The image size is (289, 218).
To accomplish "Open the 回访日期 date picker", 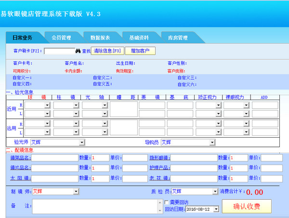I will click(x=216, y=209).
